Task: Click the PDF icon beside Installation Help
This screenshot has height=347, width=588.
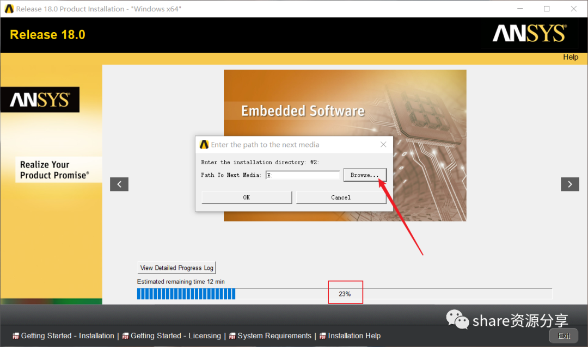Action: [322, 336]
